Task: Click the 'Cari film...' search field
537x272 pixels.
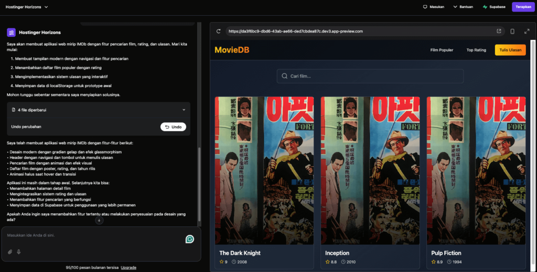Action: tap(370, 76)
